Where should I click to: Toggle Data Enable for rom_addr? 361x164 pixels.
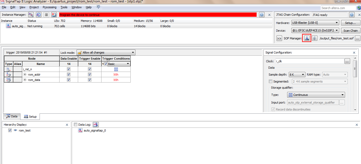[69, 75]
